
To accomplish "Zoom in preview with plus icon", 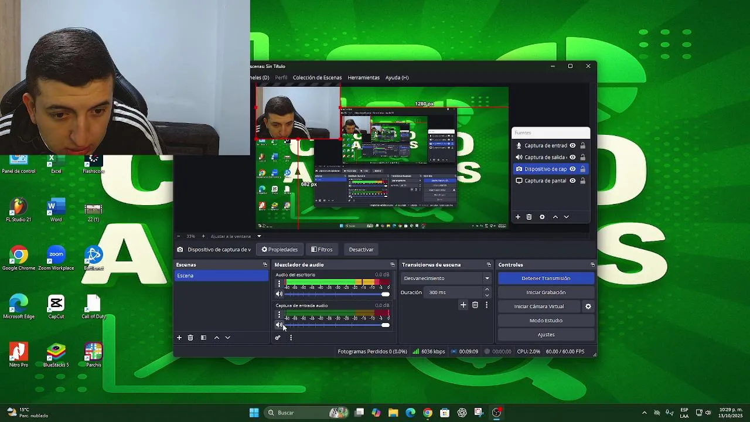I will coord(203,236).
